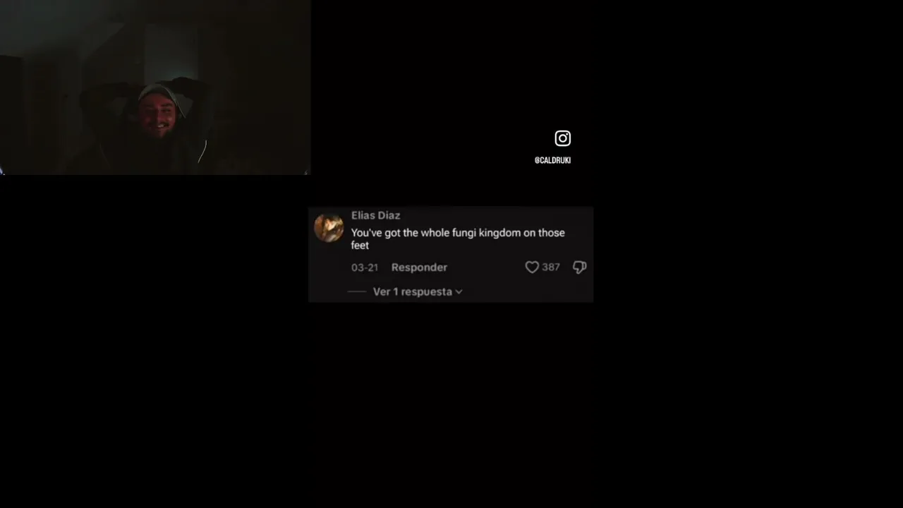Click the comment text about fungi kingdom
Image resolution: width=903 pixels, height=508 pixels.
click(x=458, y=238)
